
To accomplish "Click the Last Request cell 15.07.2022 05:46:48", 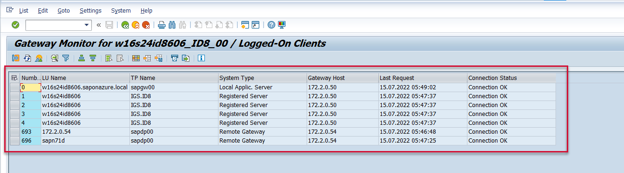I will click(422, 132).
